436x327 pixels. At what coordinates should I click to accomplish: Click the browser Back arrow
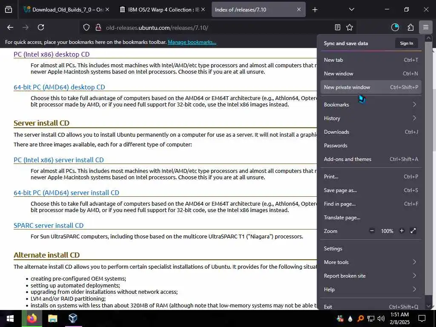point(10,27)
